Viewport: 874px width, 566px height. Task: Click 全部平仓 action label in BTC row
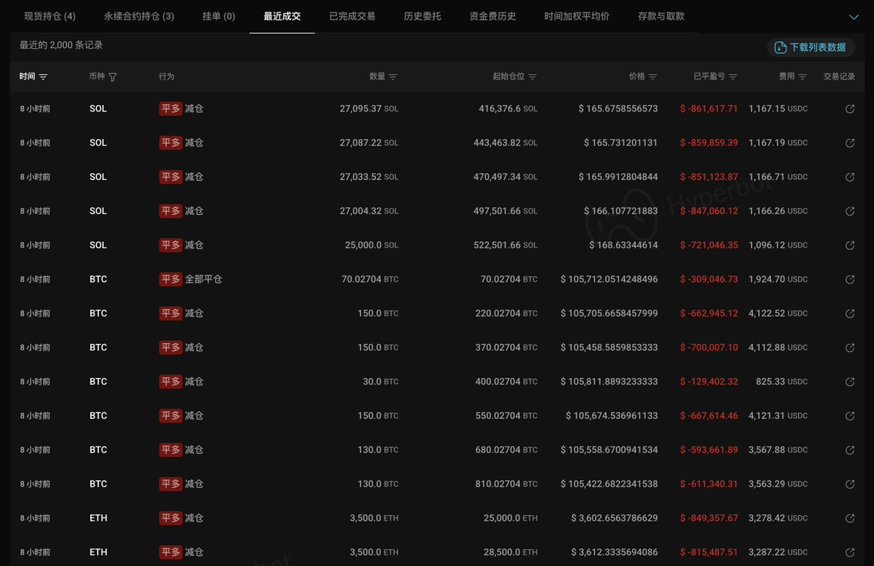coord(203,279)
